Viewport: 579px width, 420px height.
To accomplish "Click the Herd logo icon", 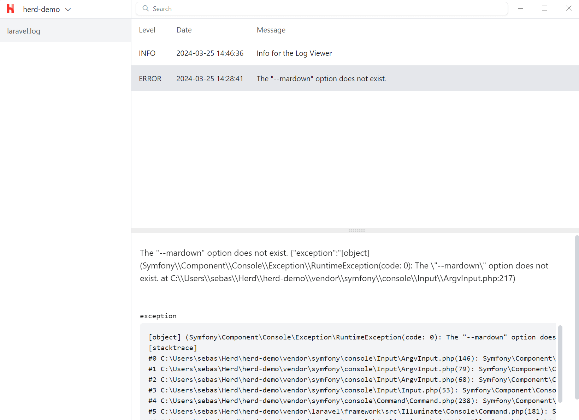I will coord(10,8).
